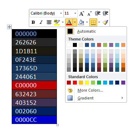Pick red accent theme color swatch
138x130 pixels.
(99, 45)
